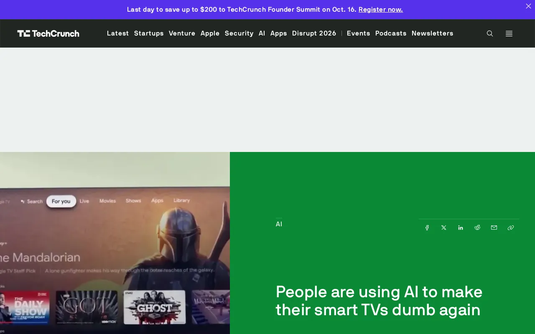Share article via email icon

[494, 228]
